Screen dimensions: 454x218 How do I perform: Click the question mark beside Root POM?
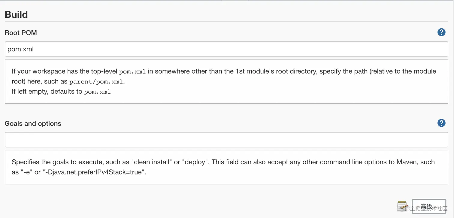(441, 32)
